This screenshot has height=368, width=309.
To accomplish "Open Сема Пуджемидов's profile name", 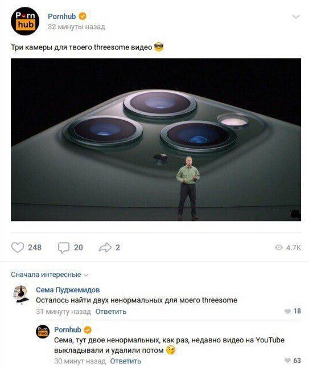I will pyautogui.click(x=68, y=290).
